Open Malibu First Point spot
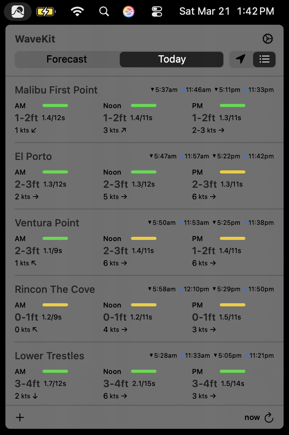Viewport: 289px width, 435px height. [56, 90]
